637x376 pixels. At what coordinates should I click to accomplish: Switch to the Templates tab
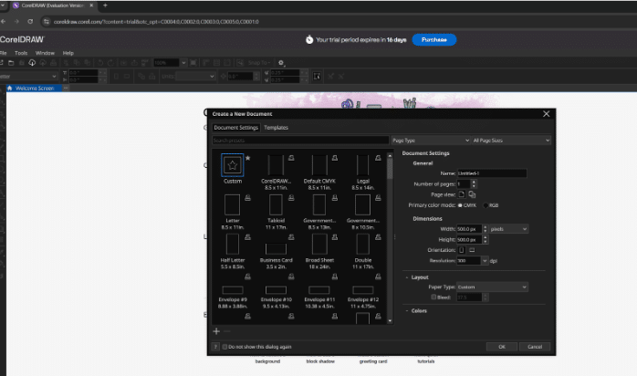click(x=276, y=128)
